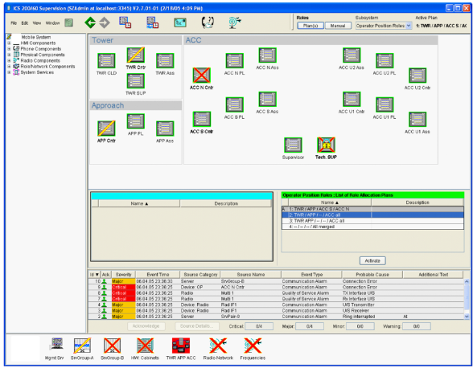Open the Frequencies status icon

tap(253, 346)
